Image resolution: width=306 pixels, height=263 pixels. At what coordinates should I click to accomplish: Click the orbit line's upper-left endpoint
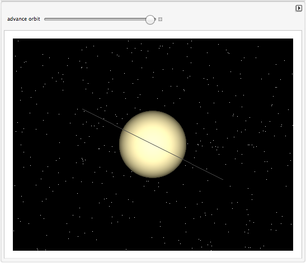(83, 109)
